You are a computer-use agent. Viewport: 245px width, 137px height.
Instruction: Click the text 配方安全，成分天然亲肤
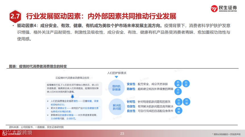click(x=153, y=84)
